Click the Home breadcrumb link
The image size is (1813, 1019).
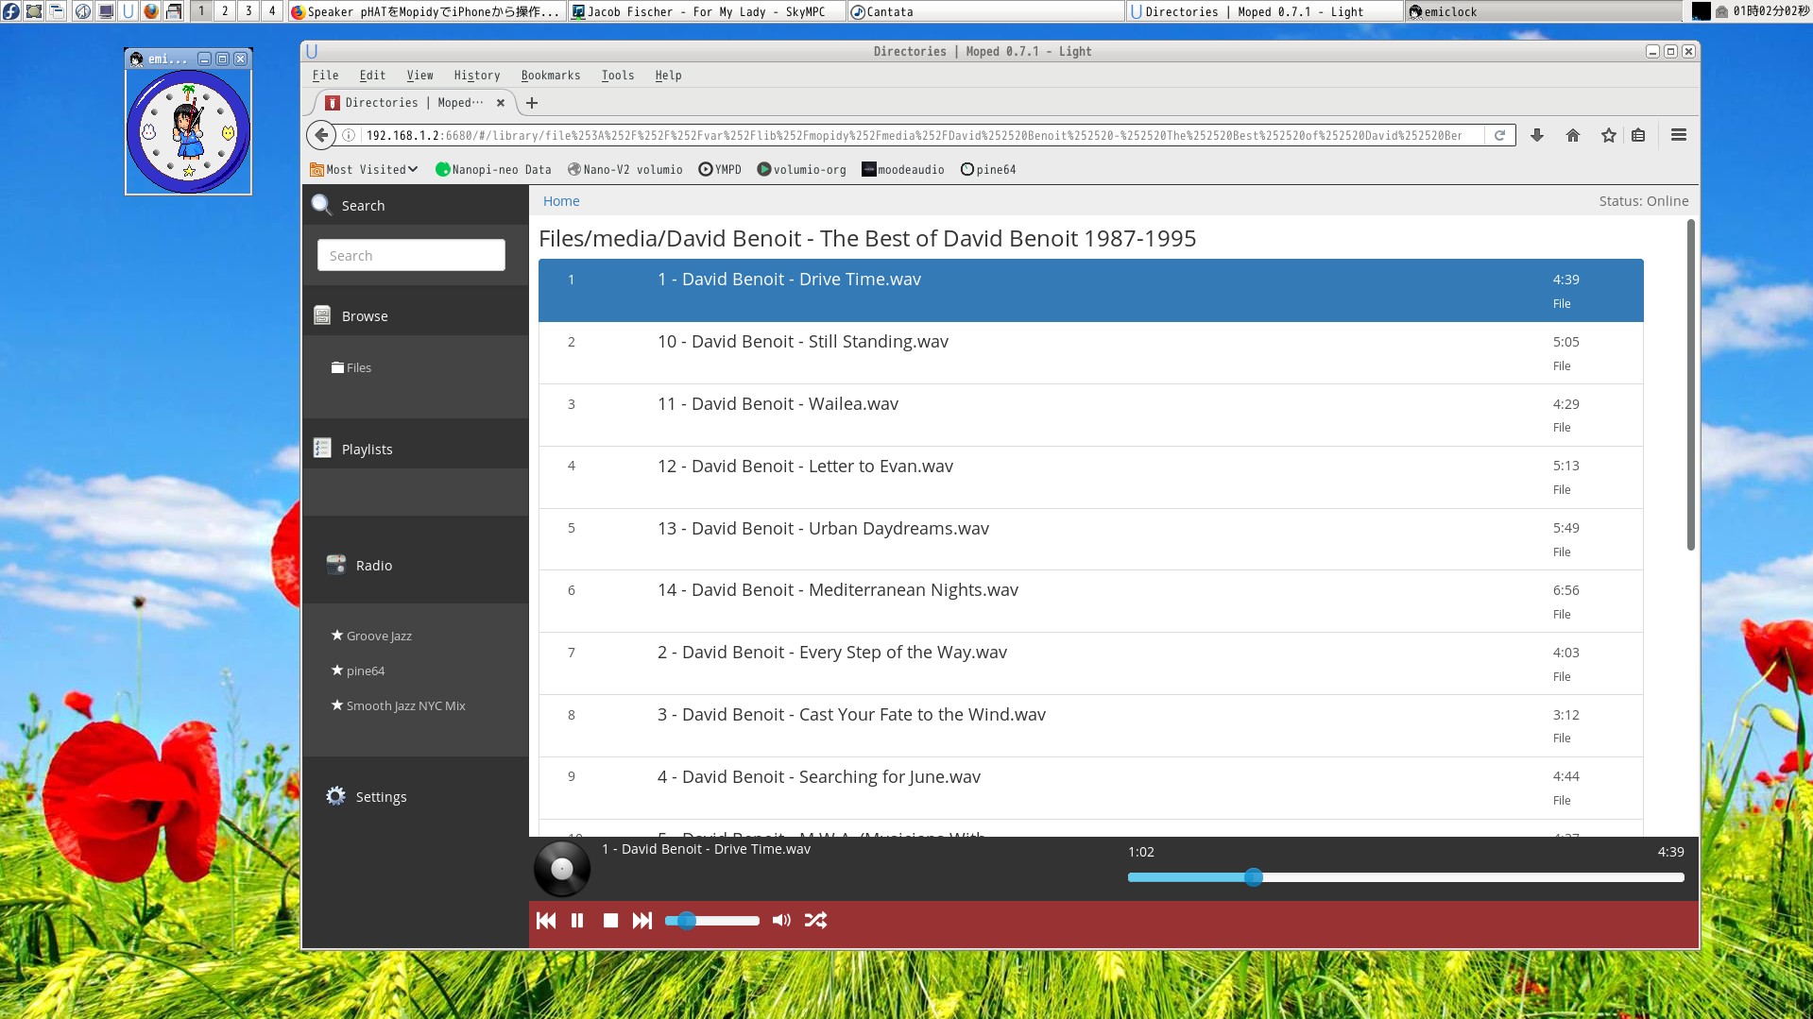(561, 201)
